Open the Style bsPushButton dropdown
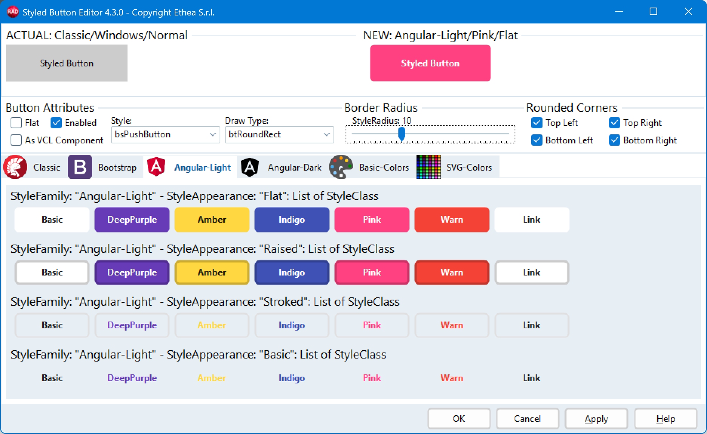 (x=166, y=134)
